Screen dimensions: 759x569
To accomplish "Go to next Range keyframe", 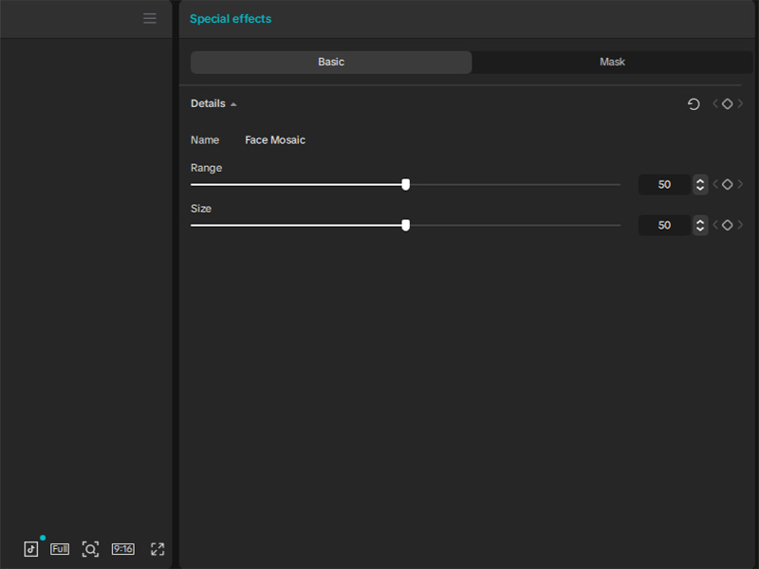I will (740, 184).
